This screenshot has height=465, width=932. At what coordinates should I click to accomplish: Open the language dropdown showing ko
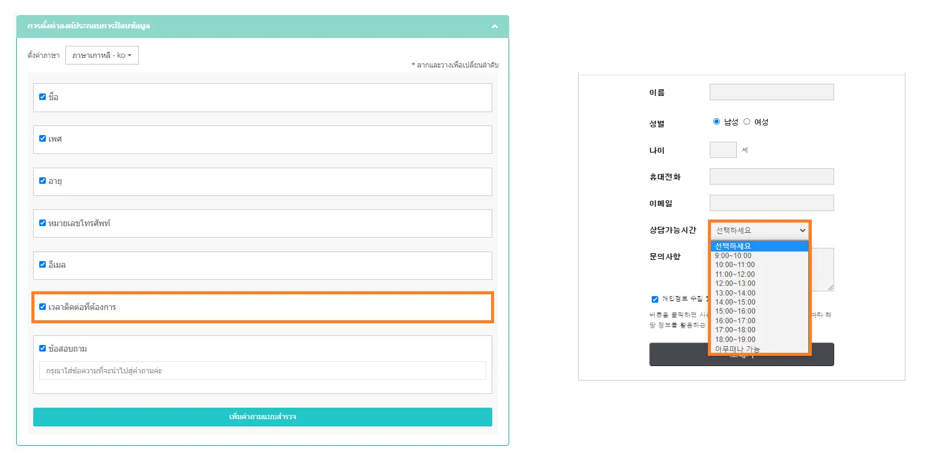coord(101,55)
